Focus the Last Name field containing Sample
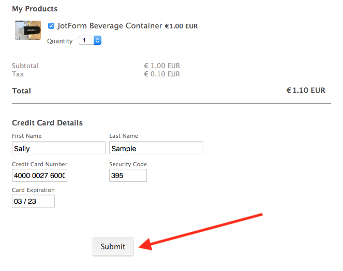 click(x=156, y=148)
